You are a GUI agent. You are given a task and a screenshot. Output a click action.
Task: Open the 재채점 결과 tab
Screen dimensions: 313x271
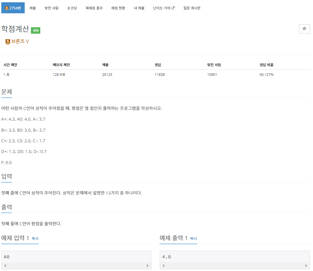pos(94,8)
